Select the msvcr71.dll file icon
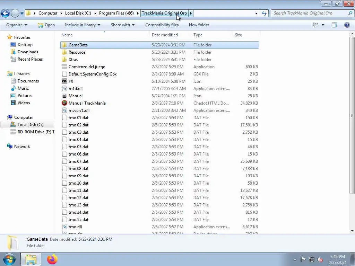 [64, 110]
